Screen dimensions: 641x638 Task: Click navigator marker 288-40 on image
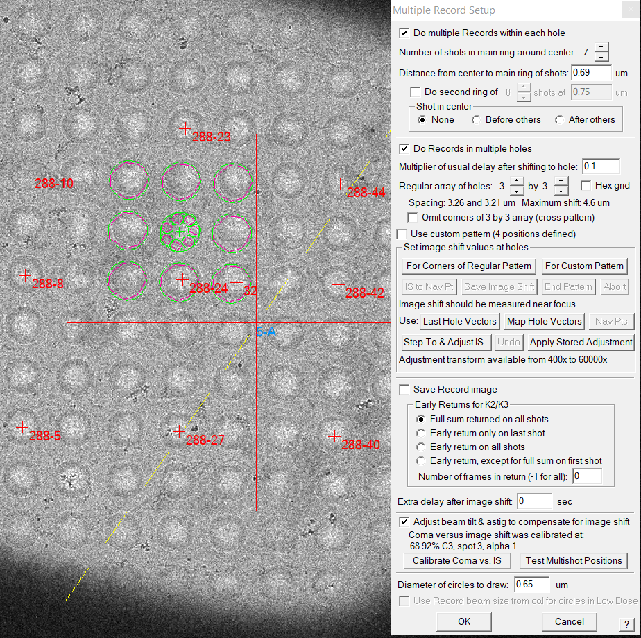tap(334, 436)
